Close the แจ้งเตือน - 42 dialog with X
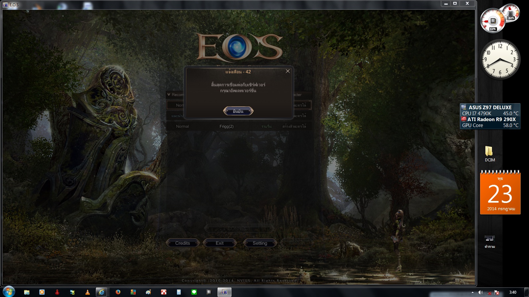Image resolution: width=529 pixels, height=297 pixels. point(288,71)
